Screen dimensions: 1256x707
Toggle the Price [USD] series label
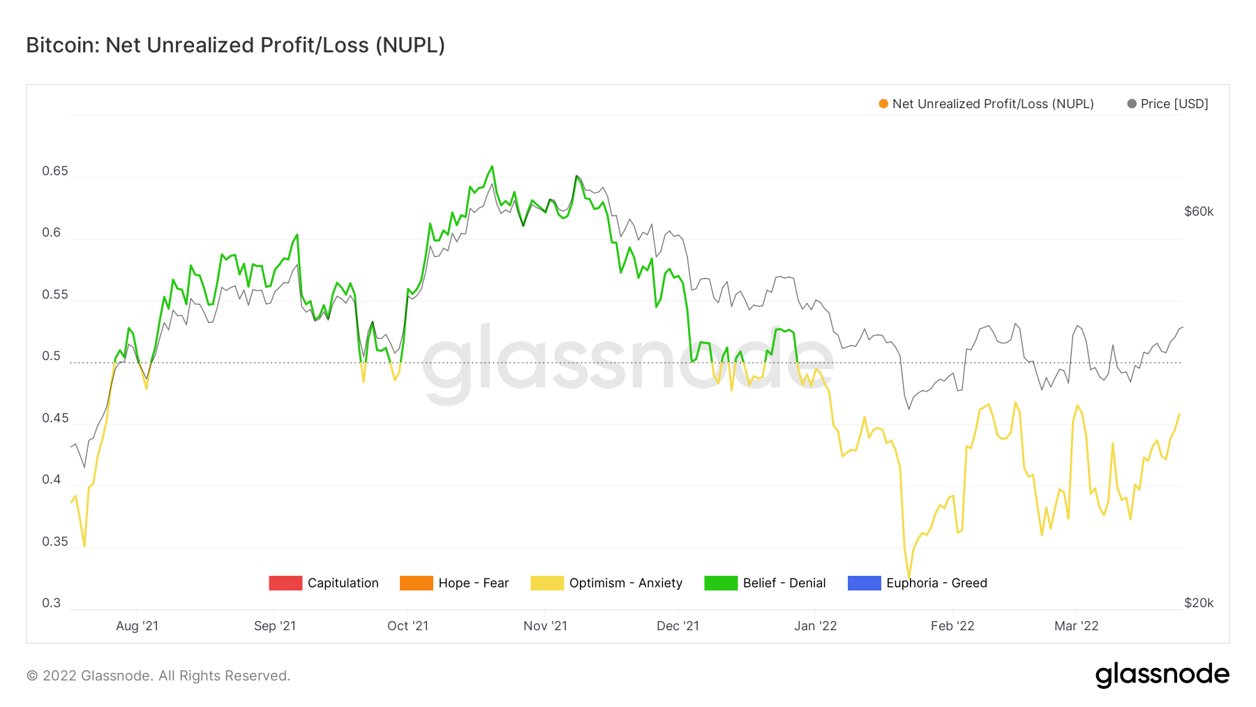(1174, 104)
